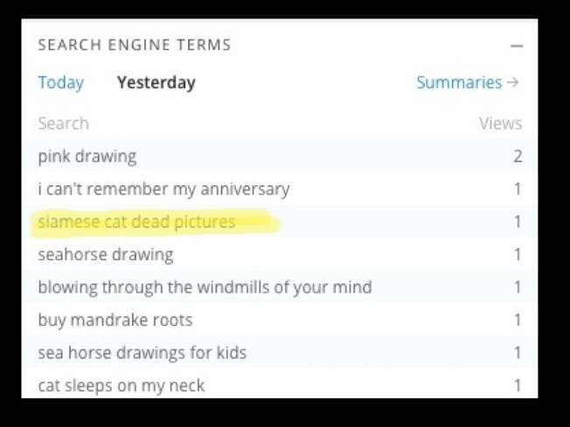
Task: Click the 'buy mandrake roots' term
Action: [x=115, y=320]
